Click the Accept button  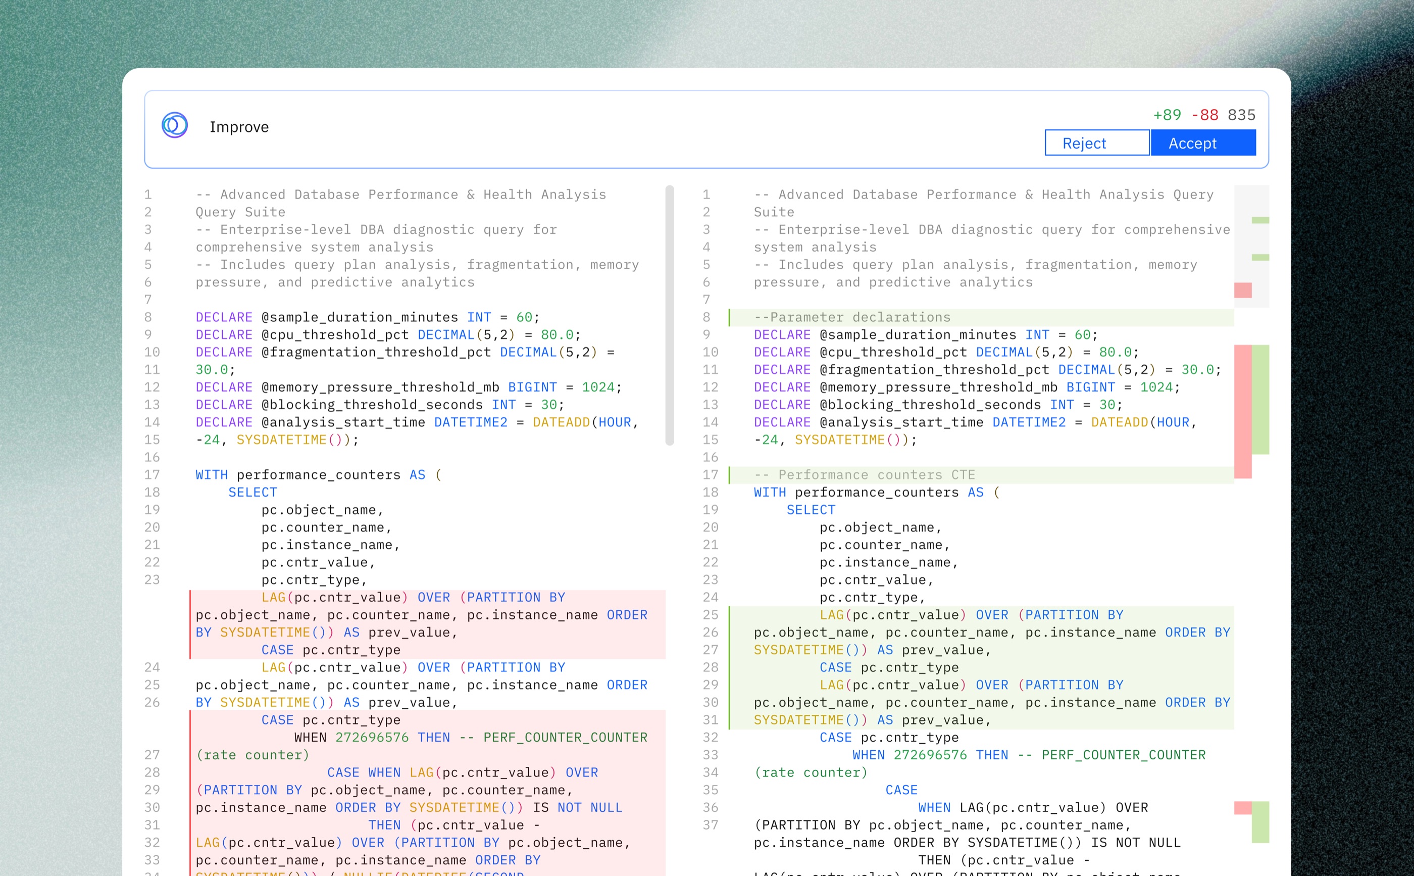[x=1202, y=143]
